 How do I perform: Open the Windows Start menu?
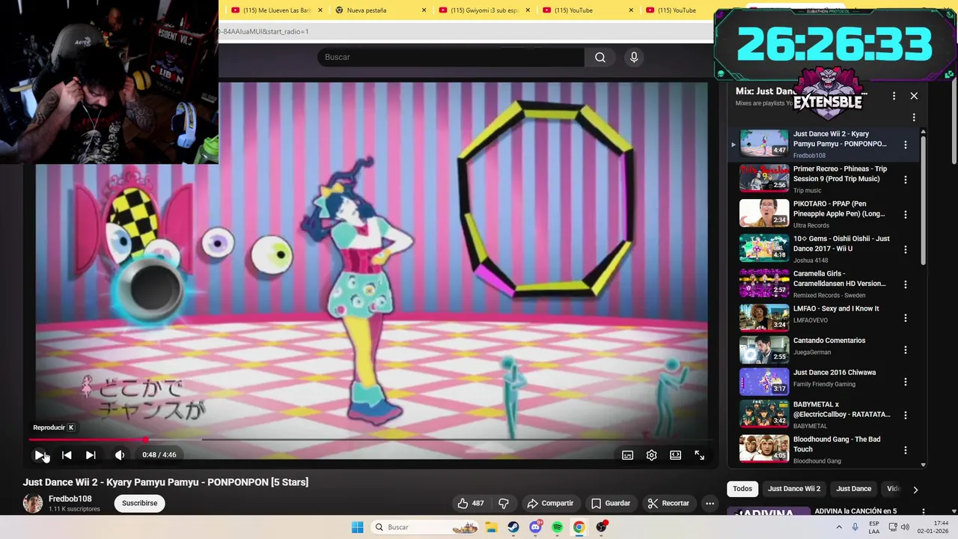(358, 527)
